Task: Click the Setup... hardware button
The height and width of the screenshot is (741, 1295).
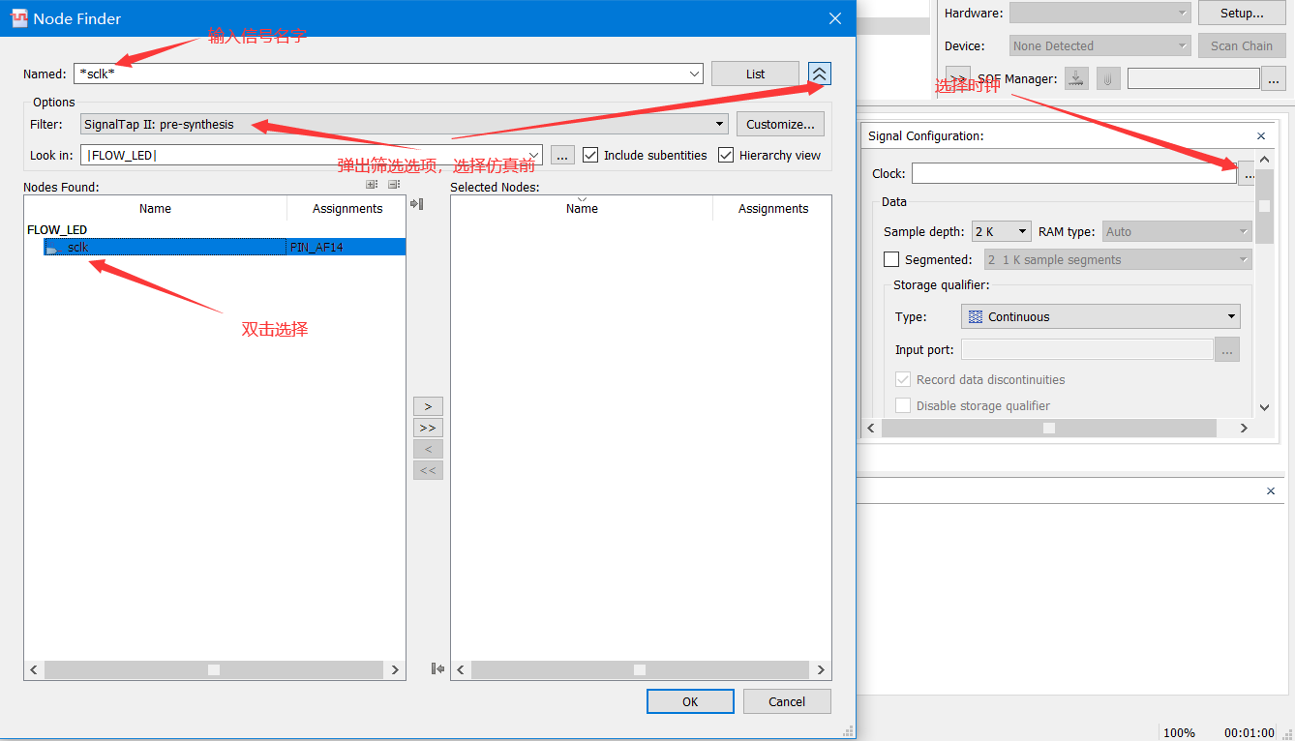Action: [x=1242, y=13]
